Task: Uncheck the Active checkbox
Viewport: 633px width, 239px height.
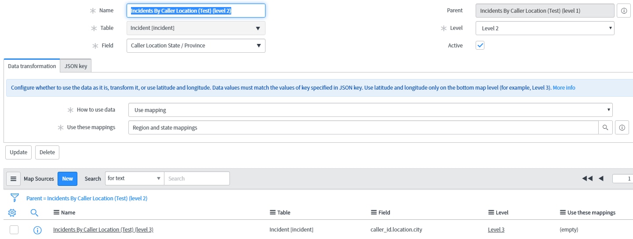Action: [480, 45]
